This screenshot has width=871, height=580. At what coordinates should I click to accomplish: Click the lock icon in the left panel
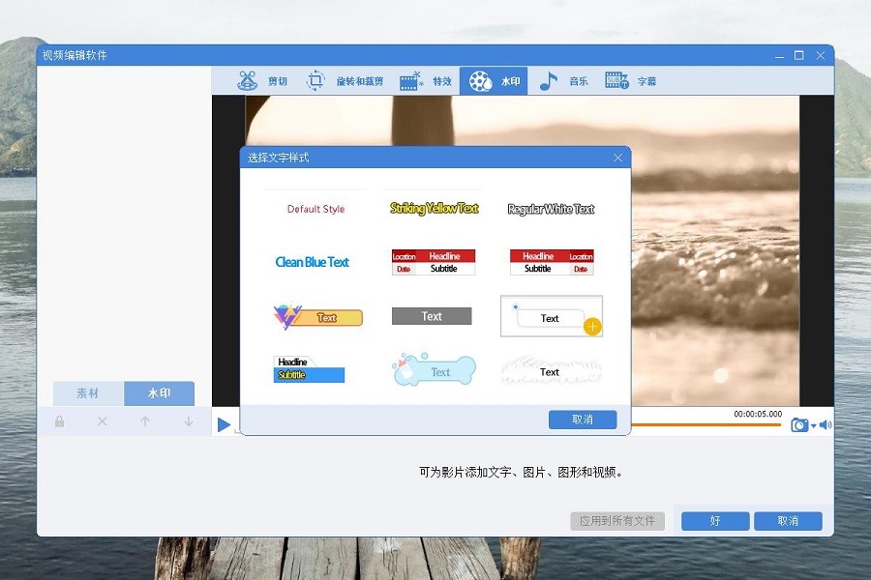click(x=60, y=421)
